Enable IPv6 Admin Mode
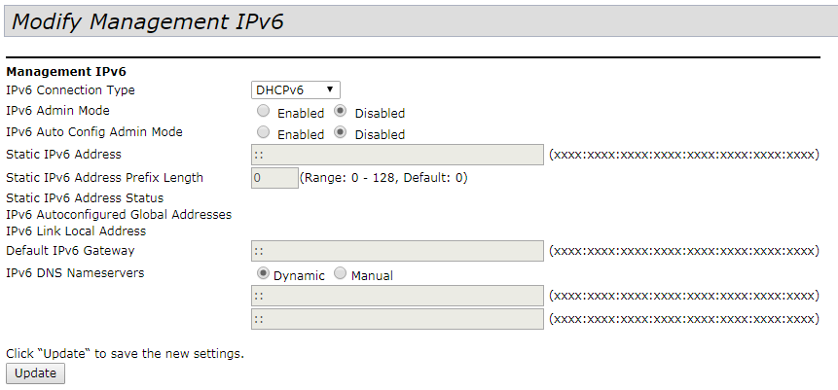 [264, 112]
